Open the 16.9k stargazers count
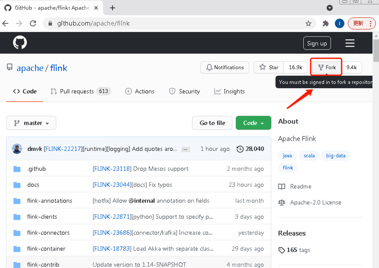The image size is (379, 268). [x=295, y=67]
